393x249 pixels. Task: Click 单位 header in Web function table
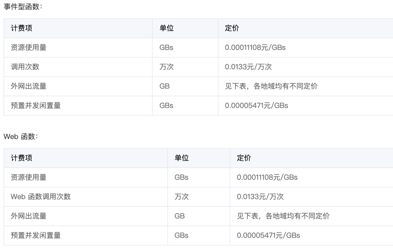tap(182, 158)
